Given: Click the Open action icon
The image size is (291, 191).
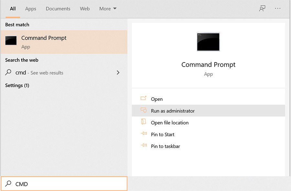Looking at the screenshot, I should 144,98.
